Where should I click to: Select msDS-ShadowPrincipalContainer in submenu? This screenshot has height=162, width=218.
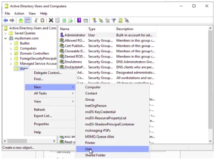point(113,124)
